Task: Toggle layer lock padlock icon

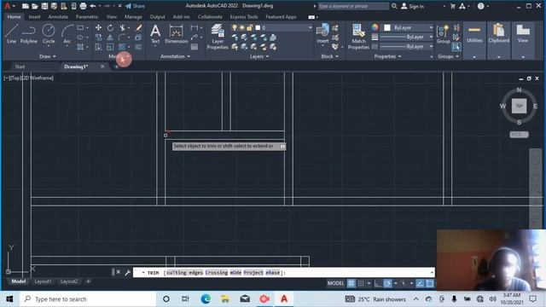Action: pos(249,27)
